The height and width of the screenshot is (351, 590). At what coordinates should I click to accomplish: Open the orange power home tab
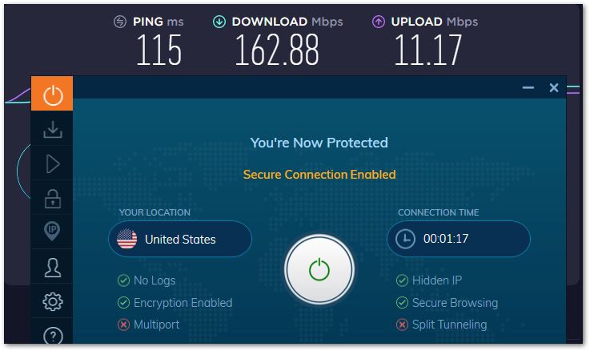52,94
